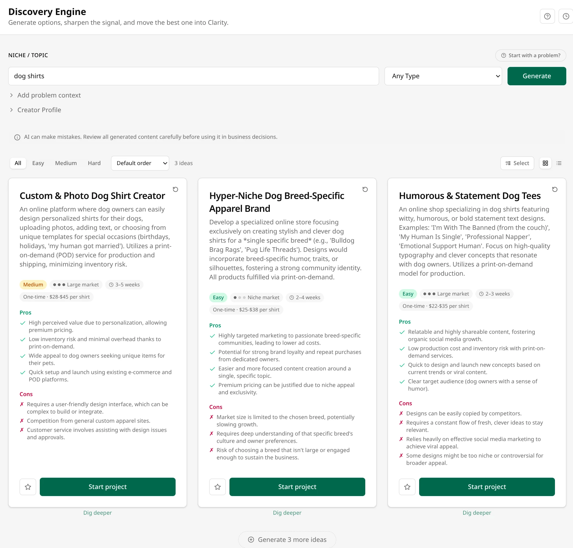Click the dog shirts niche input field
Viewport: 573px width, 548px height.
194,76
